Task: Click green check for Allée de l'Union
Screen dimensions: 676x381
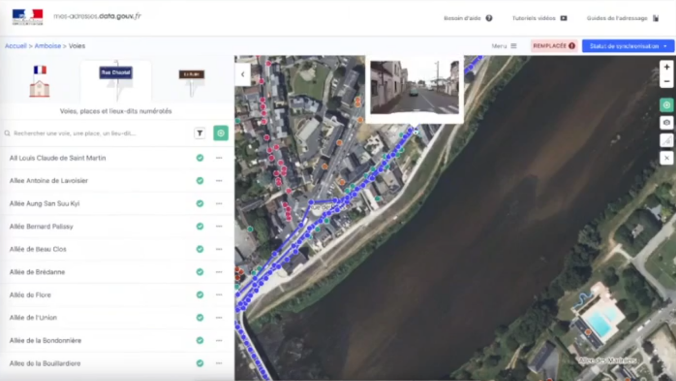Action: coord(200,317)
